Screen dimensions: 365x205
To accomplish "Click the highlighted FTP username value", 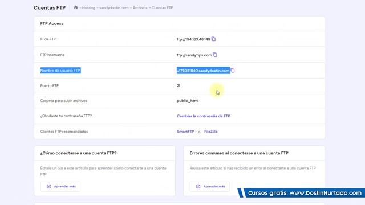I will click(203, 71).
